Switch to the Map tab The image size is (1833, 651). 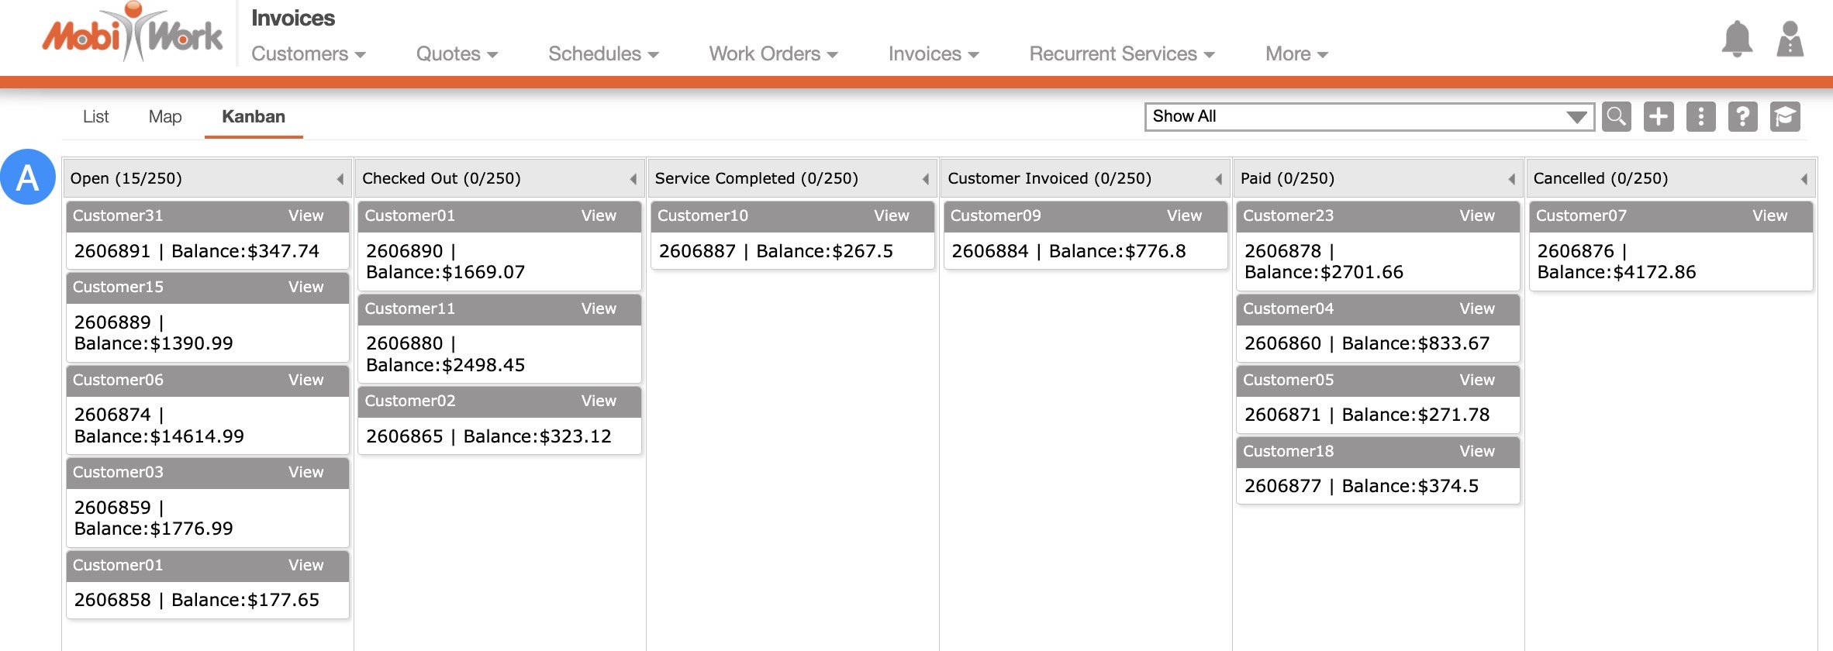(x=165, y=117)
